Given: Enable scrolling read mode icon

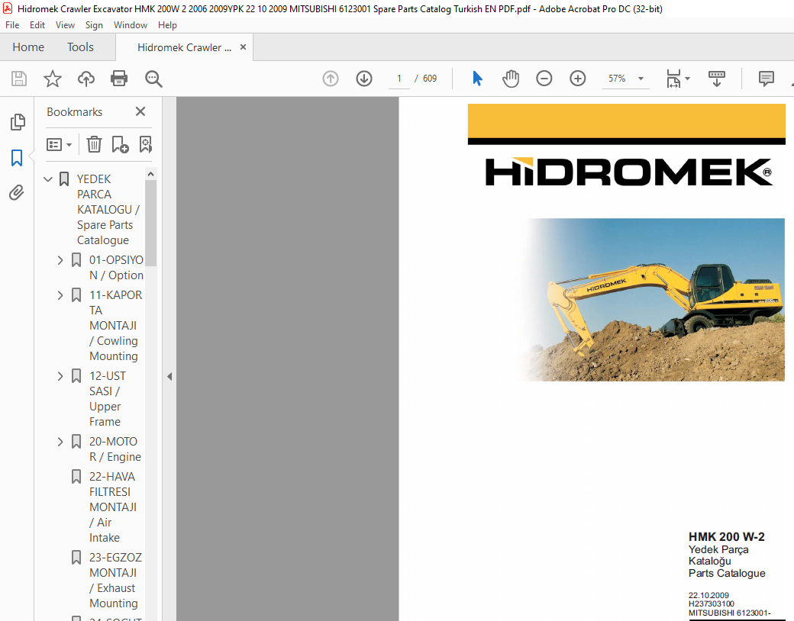Looking at the screenshot, I should [x=717, y=79].
